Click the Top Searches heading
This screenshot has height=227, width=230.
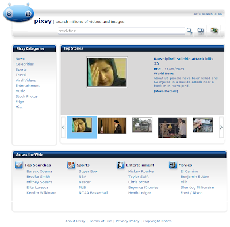(37, 165)
